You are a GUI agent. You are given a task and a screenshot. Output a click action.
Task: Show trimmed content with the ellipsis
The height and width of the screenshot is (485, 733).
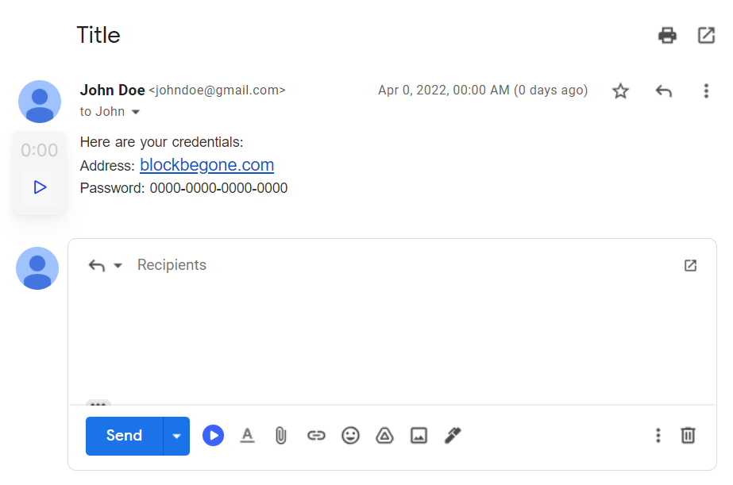click(x=98, y=404)
